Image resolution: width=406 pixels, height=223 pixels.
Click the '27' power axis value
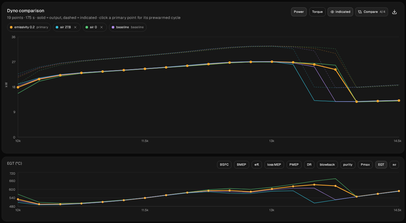(13, 62)
